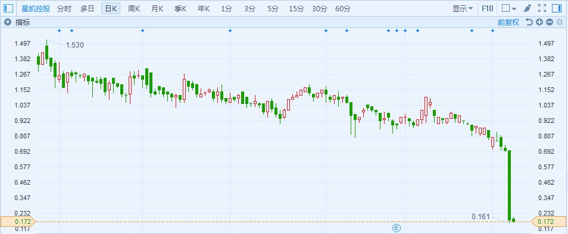Click the 1.530 high price label
Viewport: 568px width, 234px height.
click(x=75, y=45)
